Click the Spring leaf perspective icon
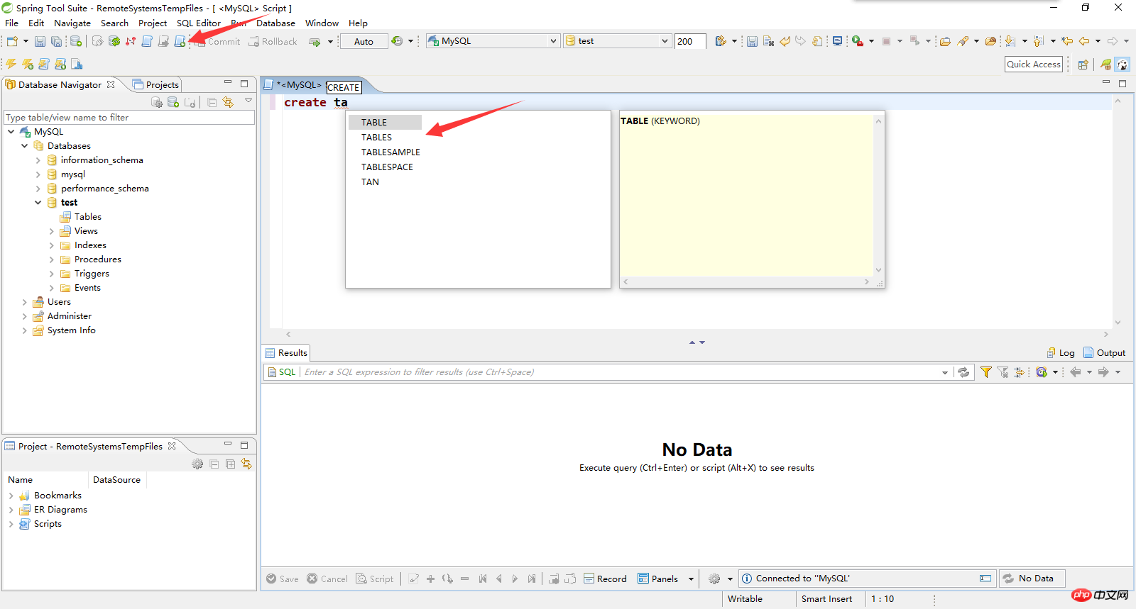The width and height of the screenshot is (1136, 609). [x=1106, y=65]
